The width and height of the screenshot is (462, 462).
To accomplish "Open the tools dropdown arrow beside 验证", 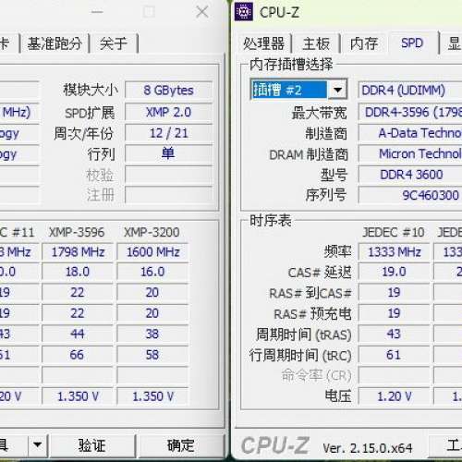I will coord(38,444).
